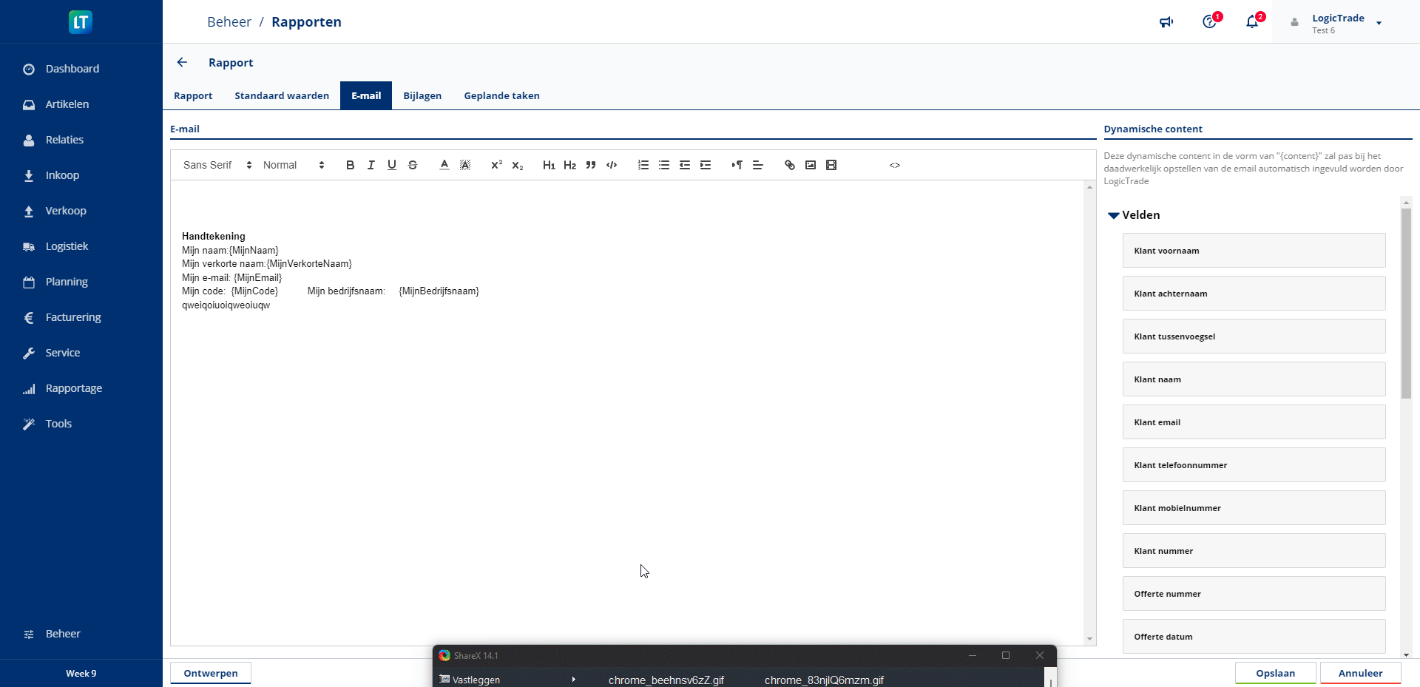Insert a video into the email
This screenshot has width=1420, height=687.
point(831,165)
